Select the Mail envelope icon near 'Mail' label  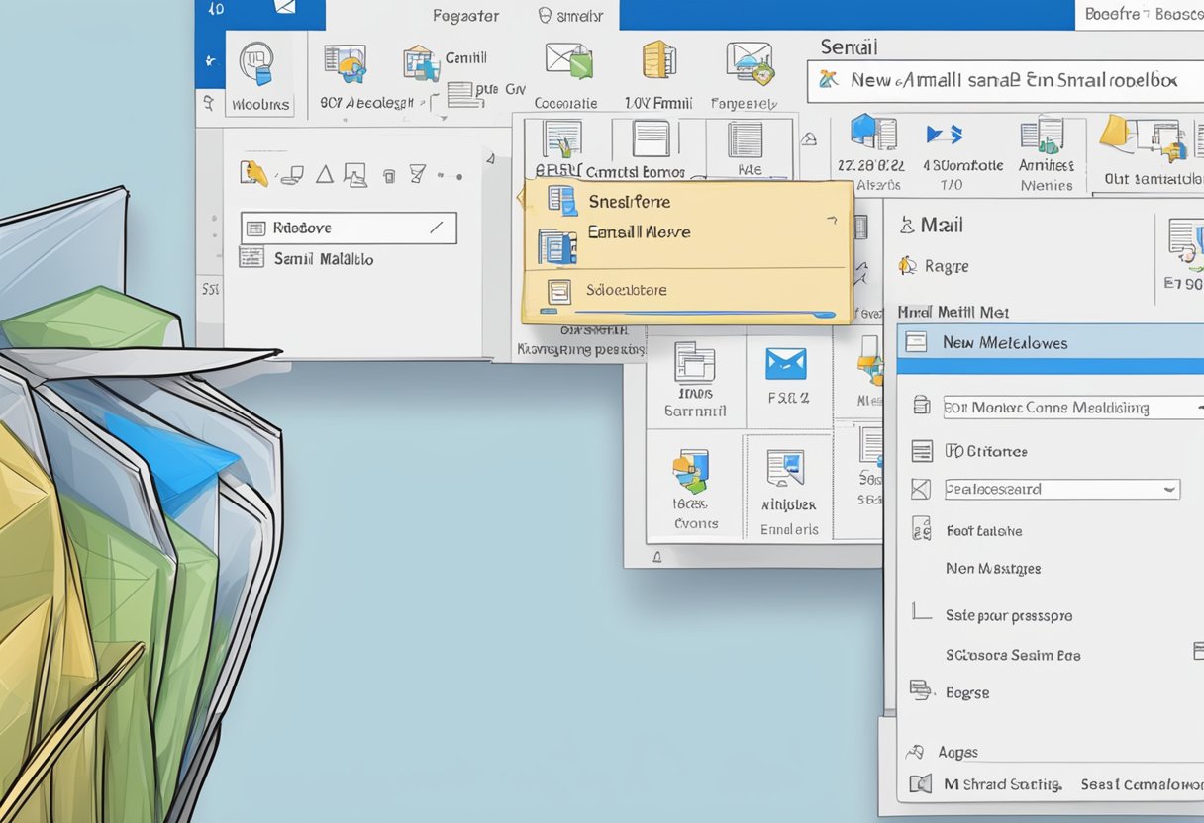coord(906,225)
